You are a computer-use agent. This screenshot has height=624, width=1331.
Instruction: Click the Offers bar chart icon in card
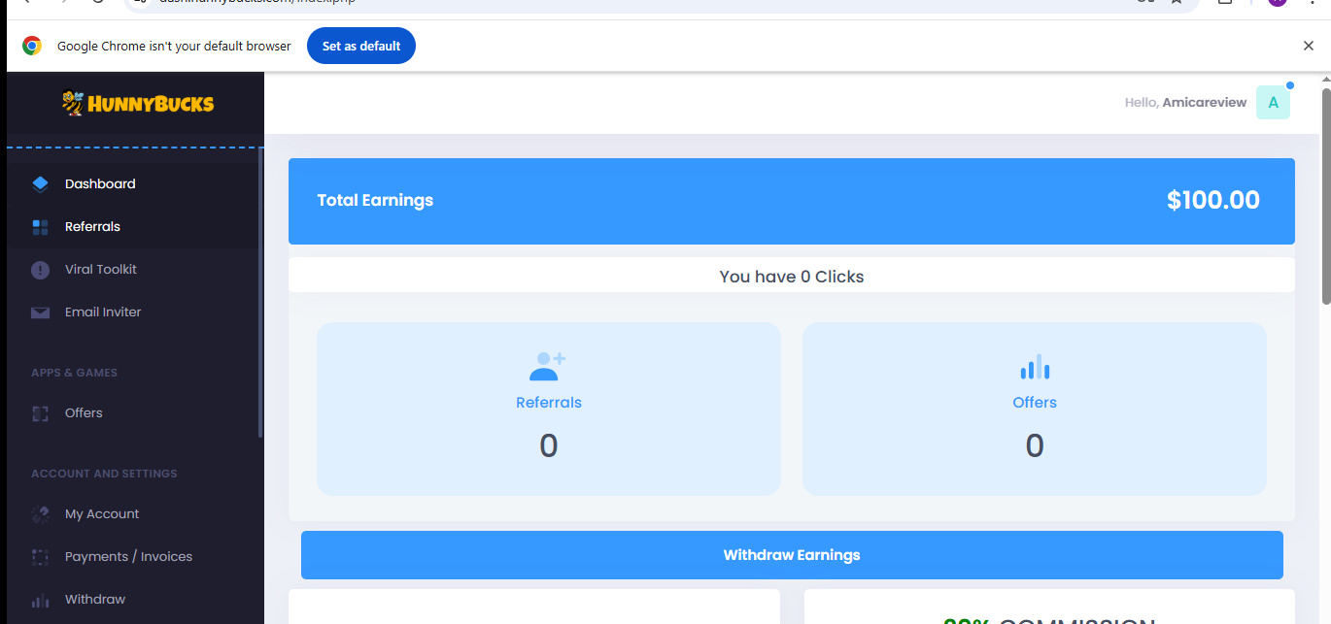click(x=1035, y=366)
